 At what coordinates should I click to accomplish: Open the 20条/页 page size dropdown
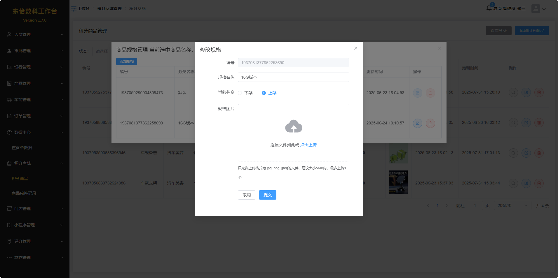pyautogui.click(x=512, y=206)
